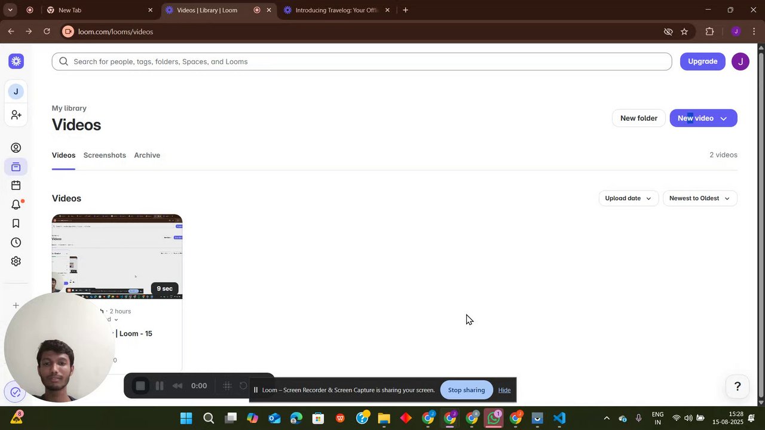Open a new browser tab with the plus button
Screen dimensions: 765x430
[x=405, y=10]
